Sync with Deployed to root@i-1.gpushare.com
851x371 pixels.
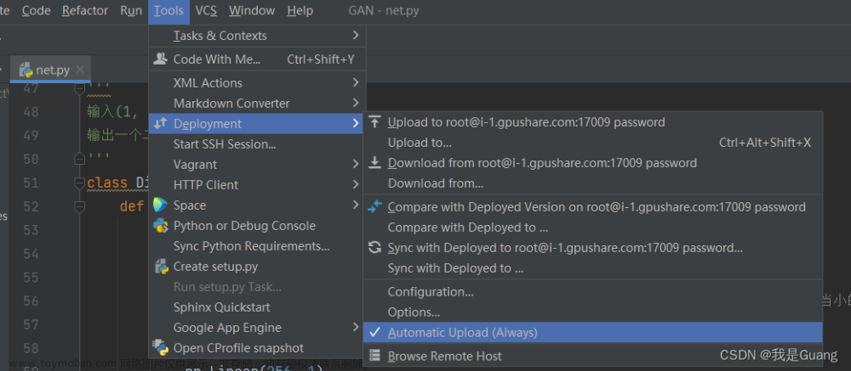pyautogui.click(x=592, y=248)
